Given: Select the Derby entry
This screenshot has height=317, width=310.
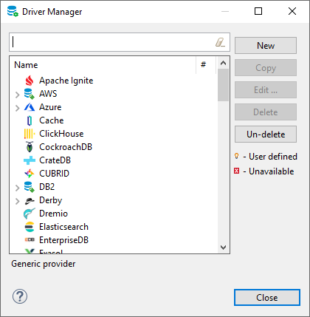Looking at the screenshot, I should click(50, 200).
